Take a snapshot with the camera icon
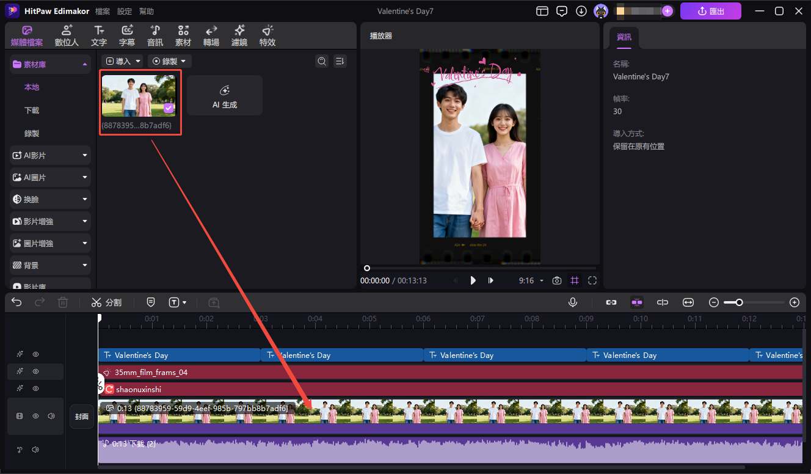Screen dimensions: 811x474 pyautogui.click(x=557, y=280)
